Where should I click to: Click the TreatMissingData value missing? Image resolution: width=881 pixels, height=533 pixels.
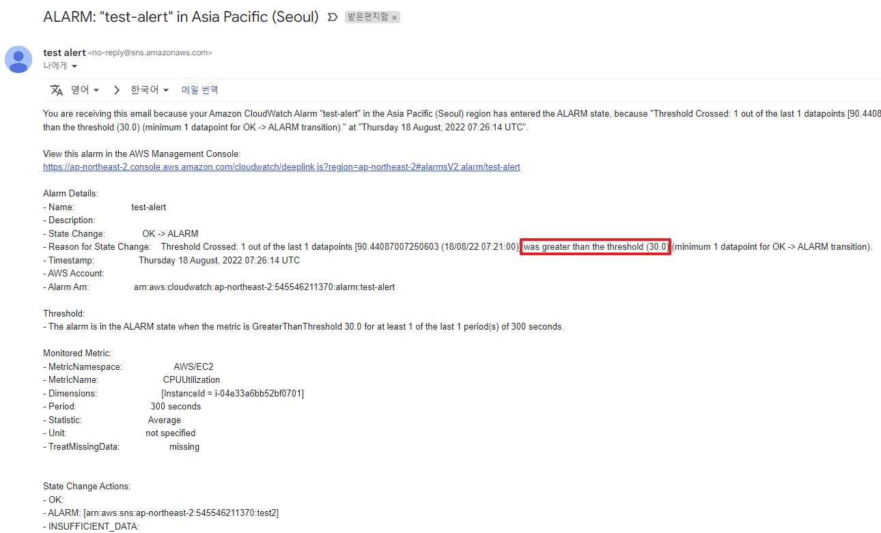coord(184,446)
